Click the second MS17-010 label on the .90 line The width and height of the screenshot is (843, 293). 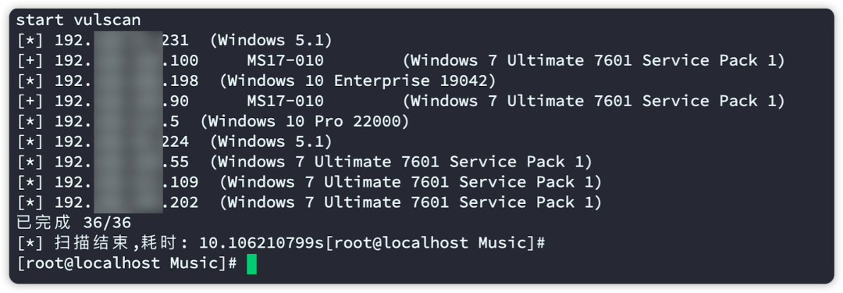click(x=286, y=101)
